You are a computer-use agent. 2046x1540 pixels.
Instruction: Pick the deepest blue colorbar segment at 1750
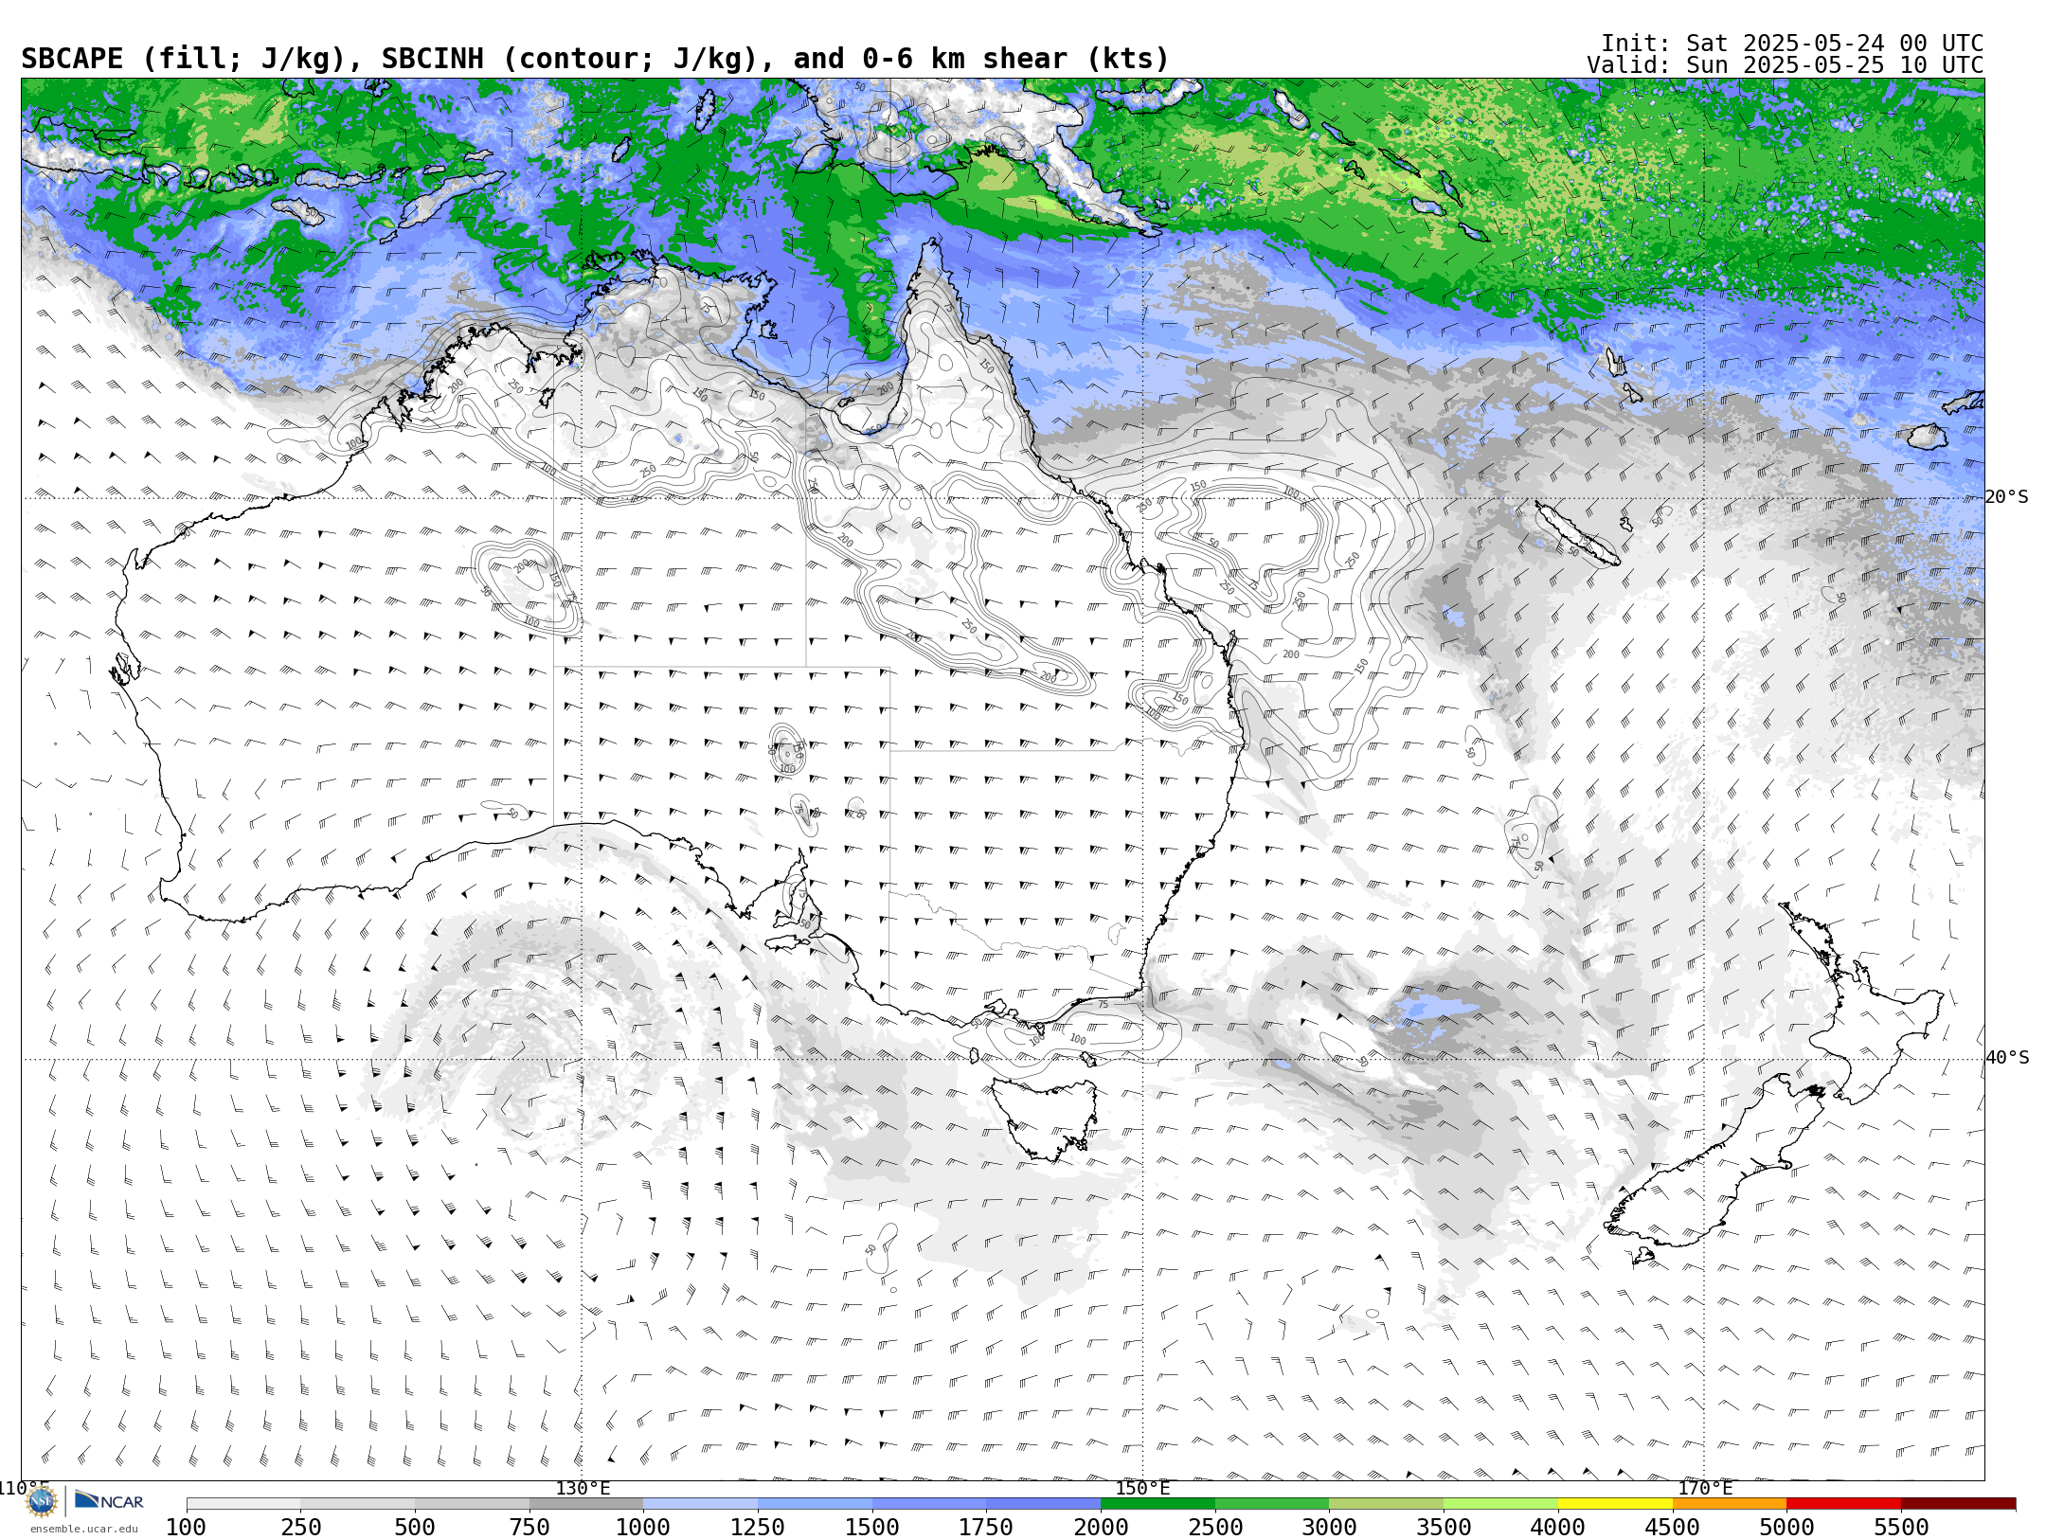[x=1043, y=1504]
